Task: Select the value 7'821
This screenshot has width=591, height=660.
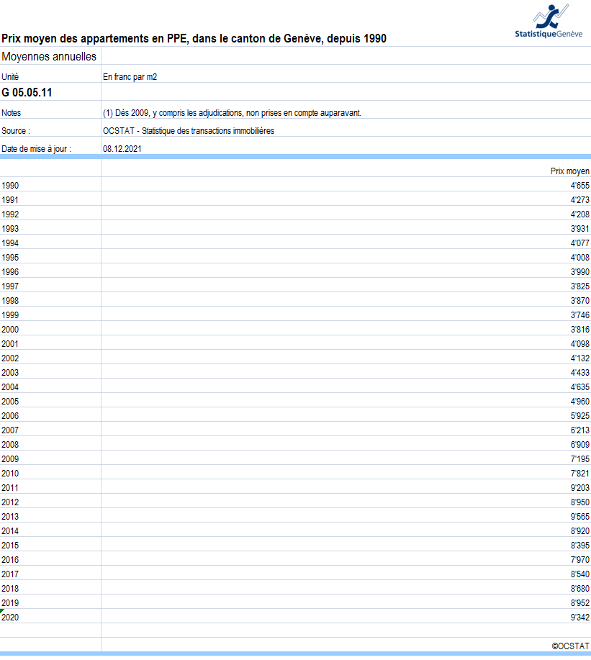Action: (580, 473)
